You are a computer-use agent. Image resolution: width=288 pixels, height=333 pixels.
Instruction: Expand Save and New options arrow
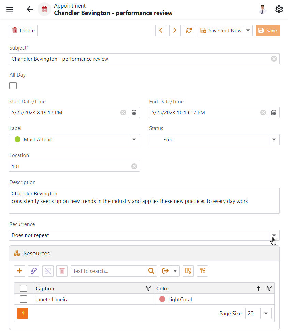[248, 30]
